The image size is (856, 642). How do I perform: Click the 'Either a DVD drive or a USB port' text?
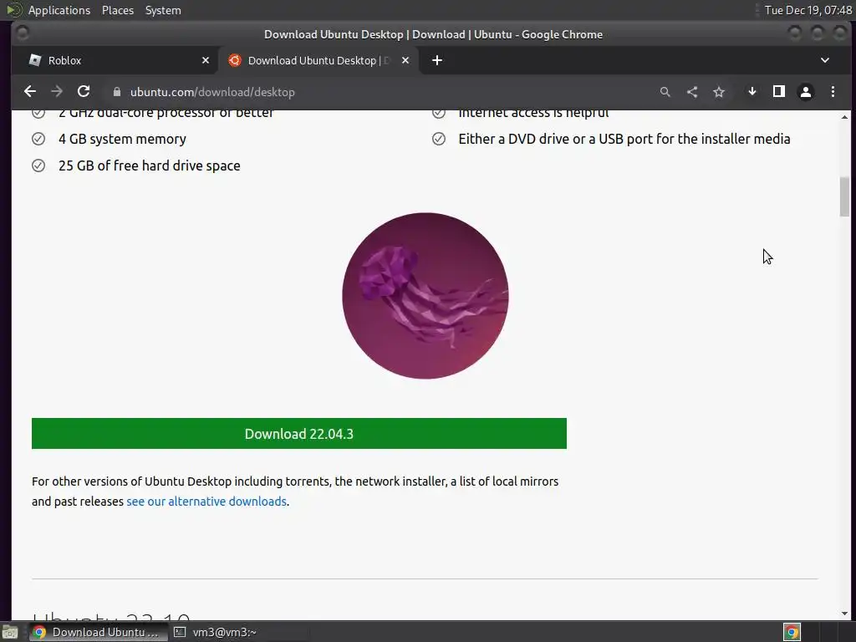(x=624, y=139)
